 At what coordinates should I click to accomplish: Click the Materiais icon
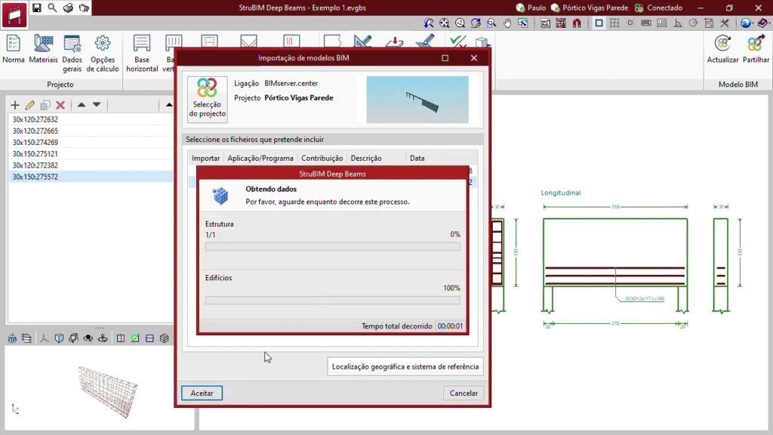pyautogui.click(x=43, y=50)
